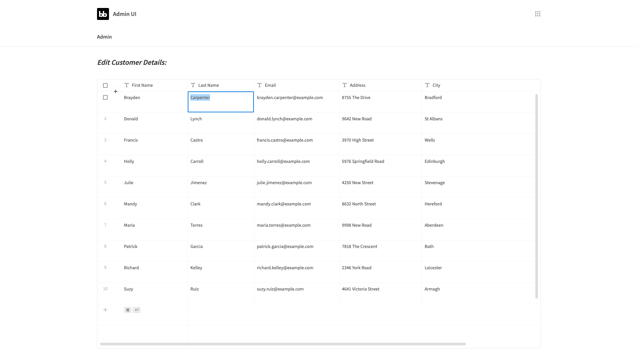Sort by the First Name column header
Viewport: 638px width, 359px height.
[155, 85]
